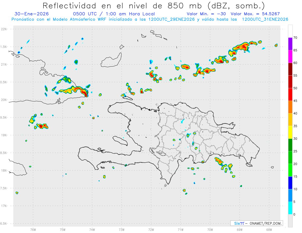Click the colorbar label '50'
302x233 pixels.
click(x=295, y=88)
